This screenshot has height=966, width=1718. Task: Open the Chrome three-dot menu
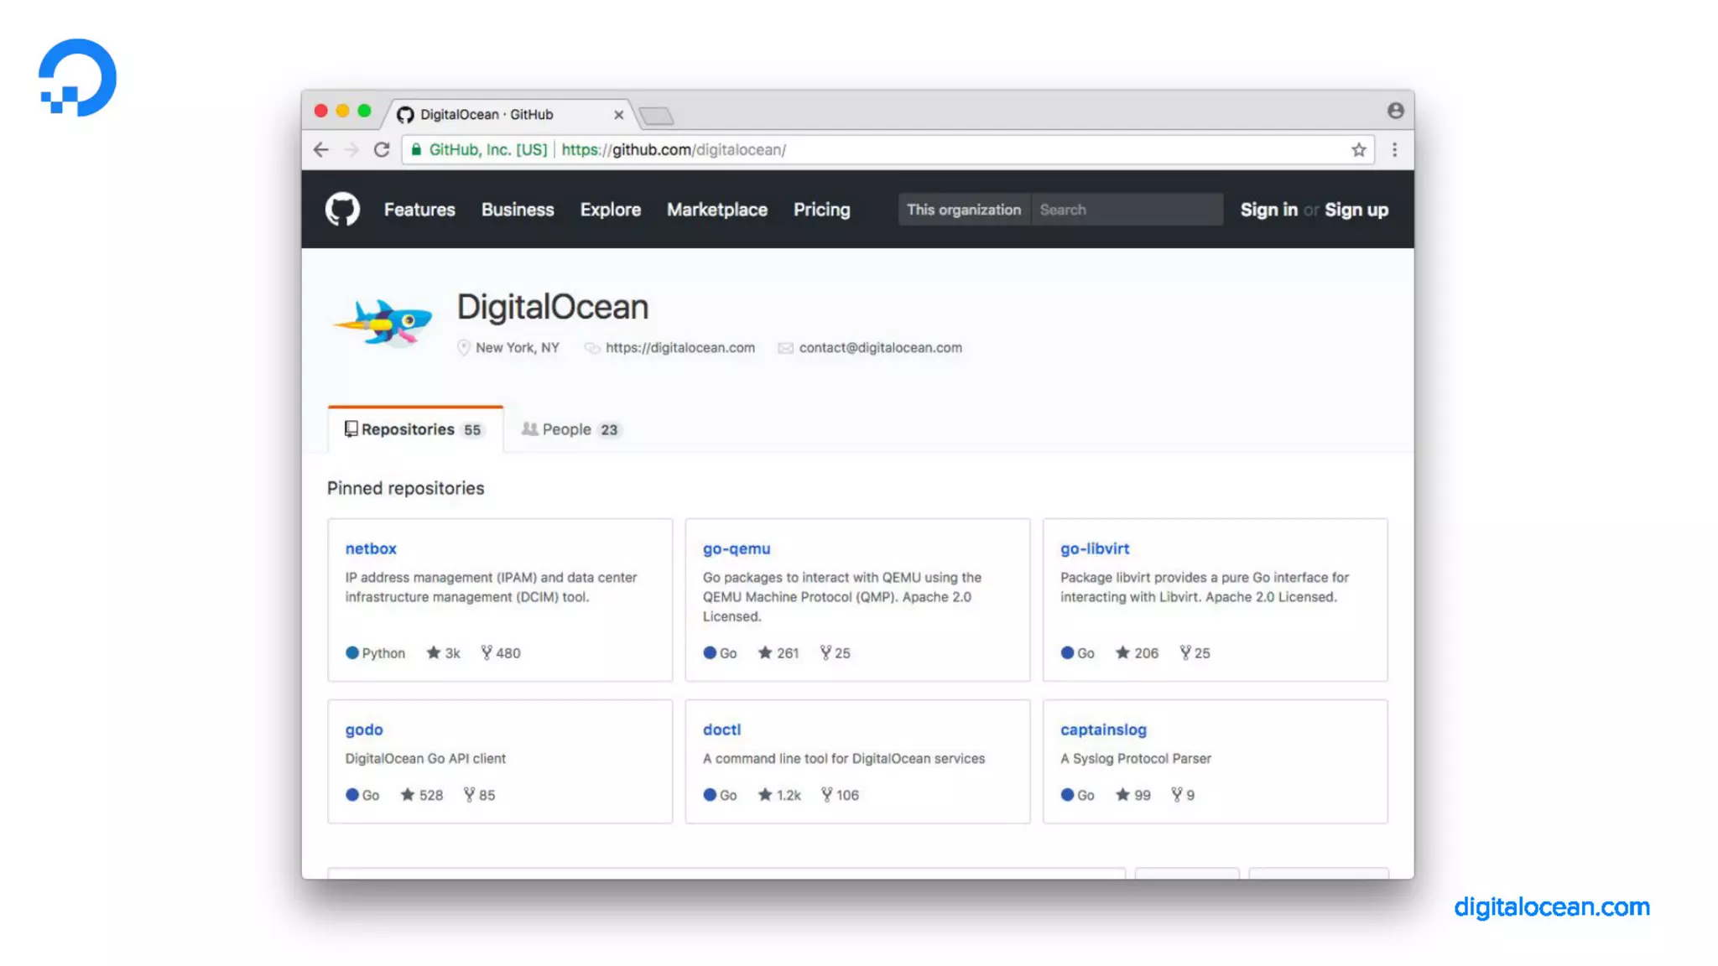(x=1394, y=150)
